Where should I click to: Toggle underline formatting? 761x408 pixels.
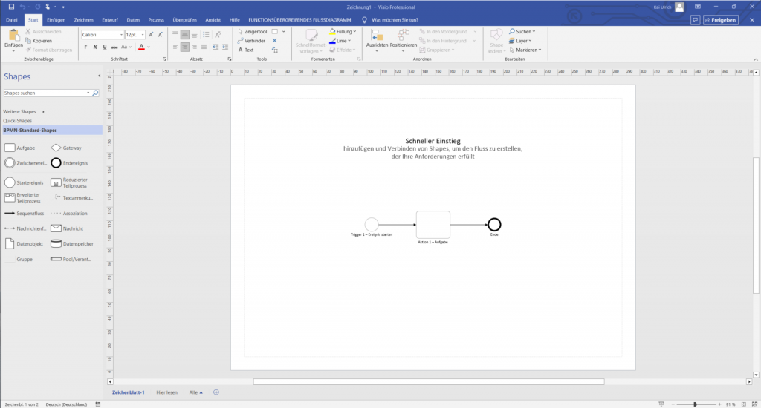click(105, 47)
